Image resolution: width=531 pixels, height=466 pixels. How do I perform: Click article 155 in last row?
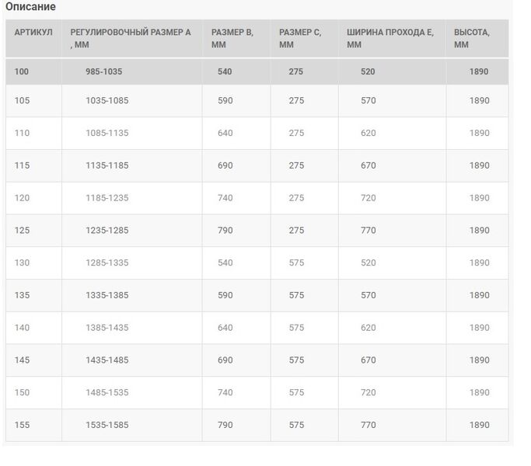[22, 425]
